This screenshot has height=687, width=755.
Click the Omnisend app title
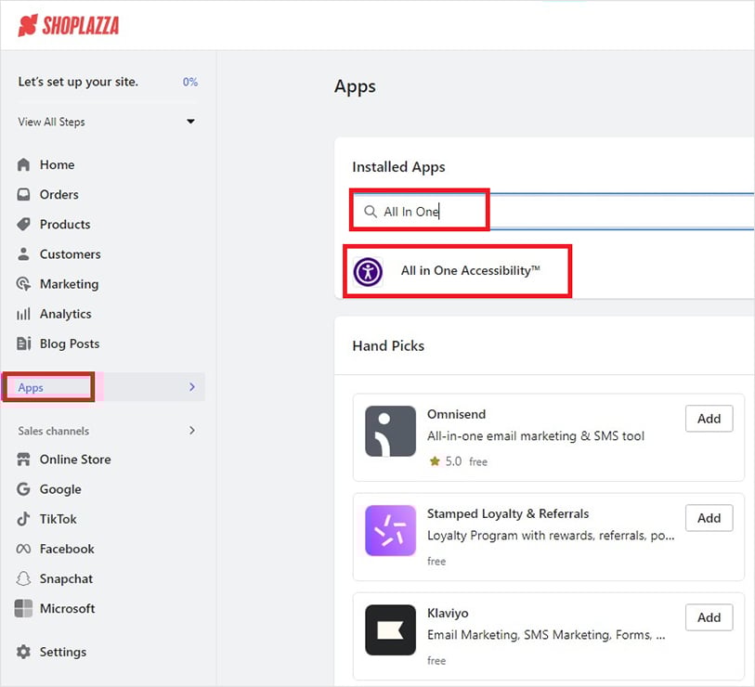pyautogui.click(x=457, y=414)
